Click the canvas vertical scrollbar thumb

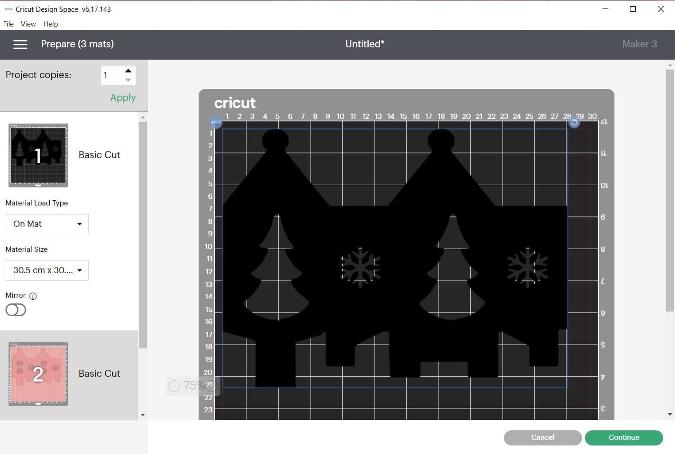tap(670, 190)
